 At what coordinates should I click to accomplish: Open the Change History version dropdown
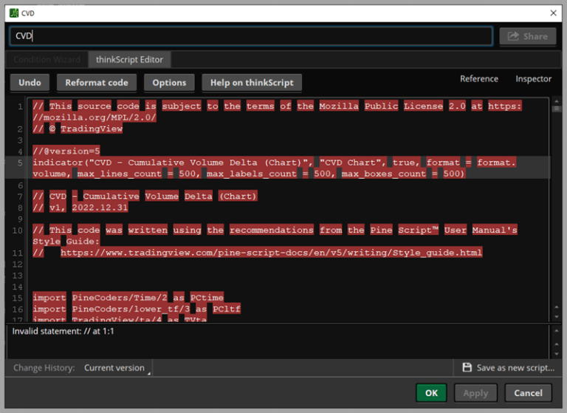(x=117, y=368)
